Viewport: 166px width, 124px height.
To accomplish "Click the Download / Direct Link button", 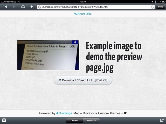I will tap(83, 80).
